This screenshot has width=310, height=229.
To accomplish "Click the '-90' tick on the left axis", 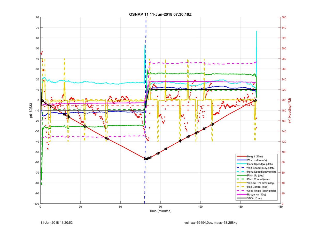I will (x=37, y=193).
